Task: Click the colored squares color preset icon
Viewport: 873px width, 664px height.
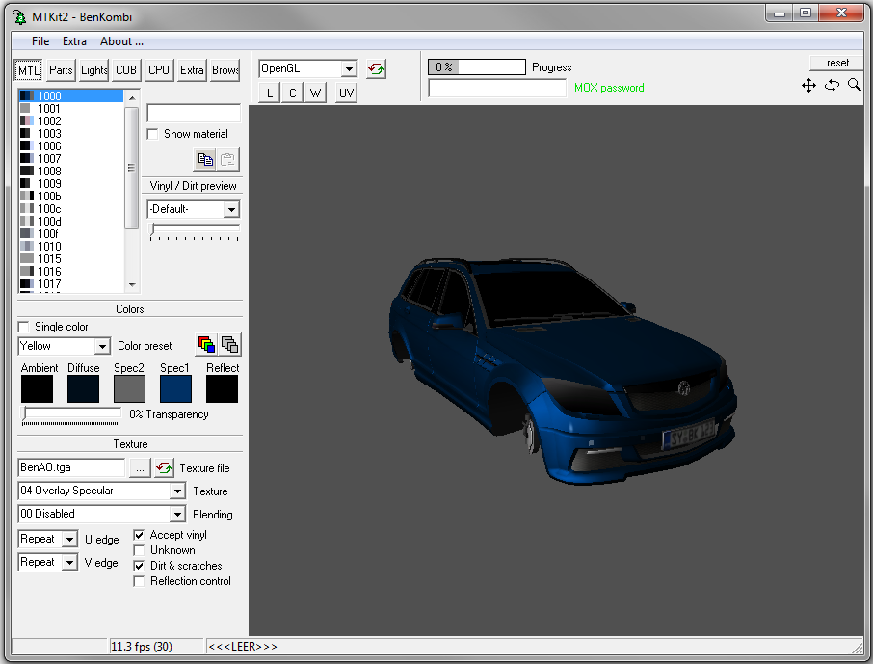Action: pyautogui.click(x=206, y=345)
